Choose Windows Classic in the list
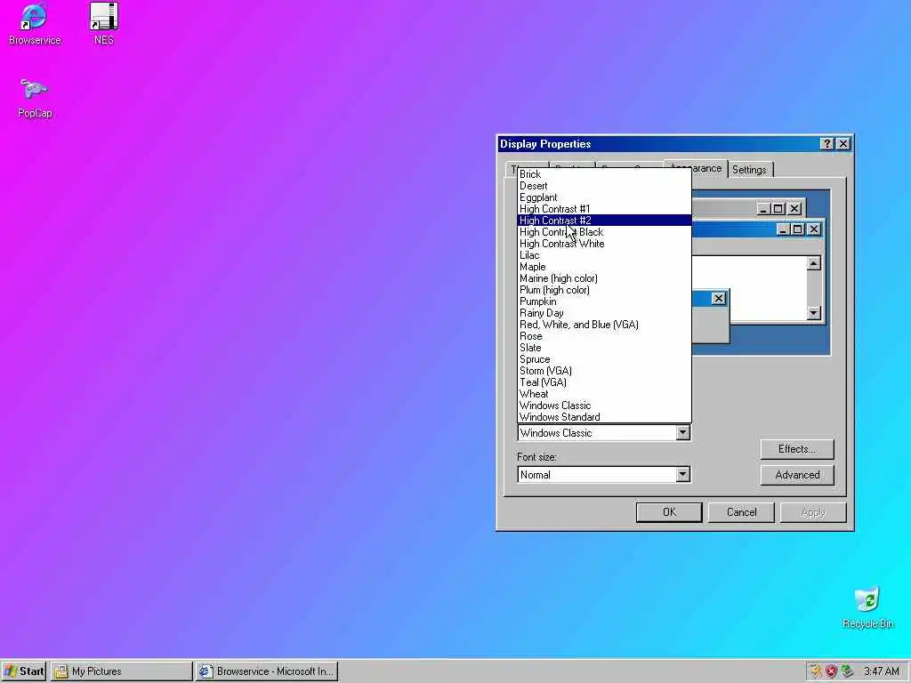This screenshot has width=911, height=683. 604,406
